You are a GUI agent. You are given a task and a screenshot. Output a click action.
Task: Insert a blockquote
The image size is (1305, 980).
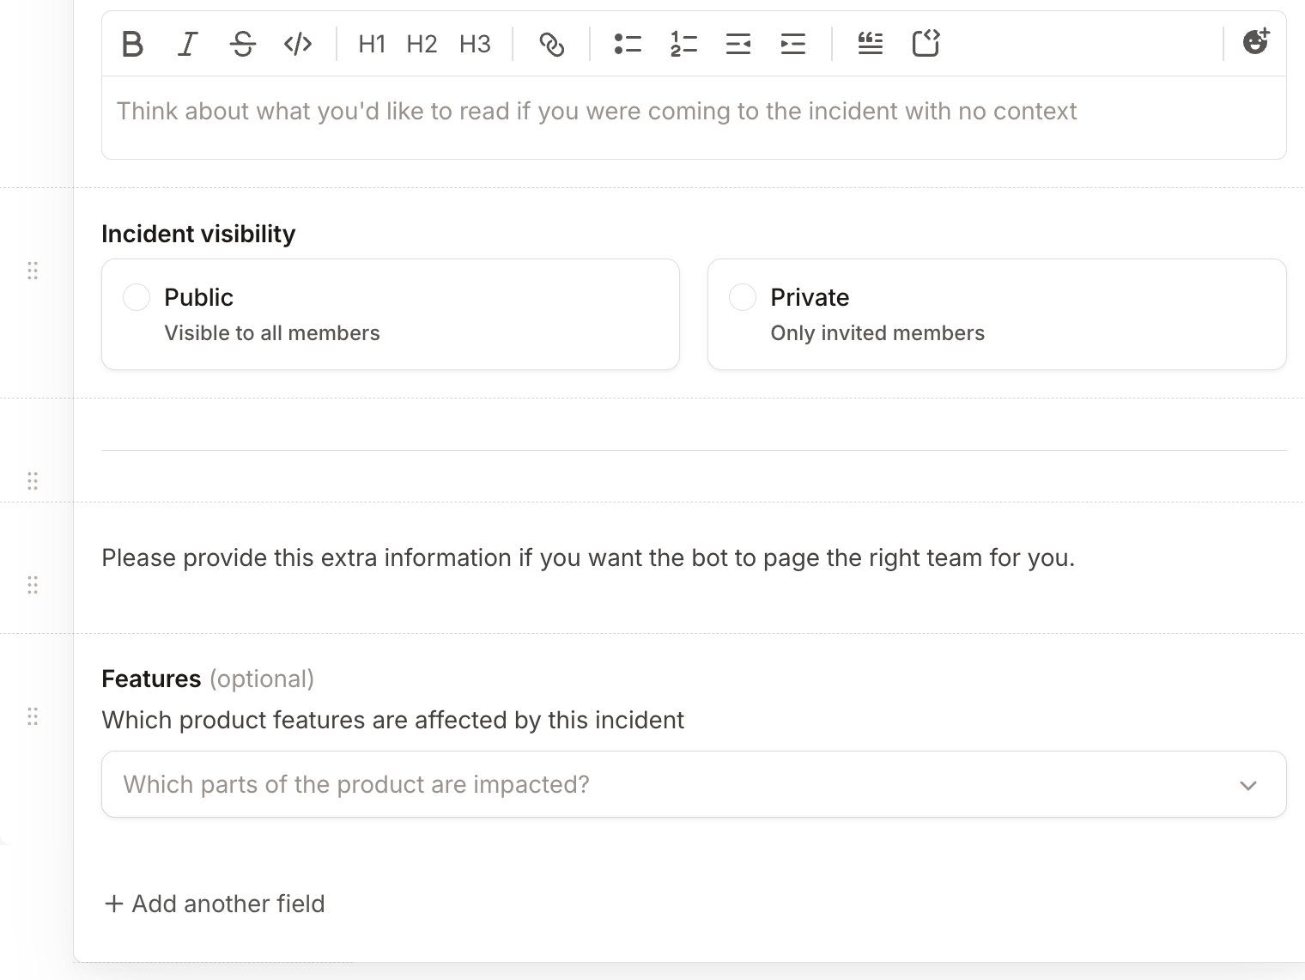click(x=871, y=44)
